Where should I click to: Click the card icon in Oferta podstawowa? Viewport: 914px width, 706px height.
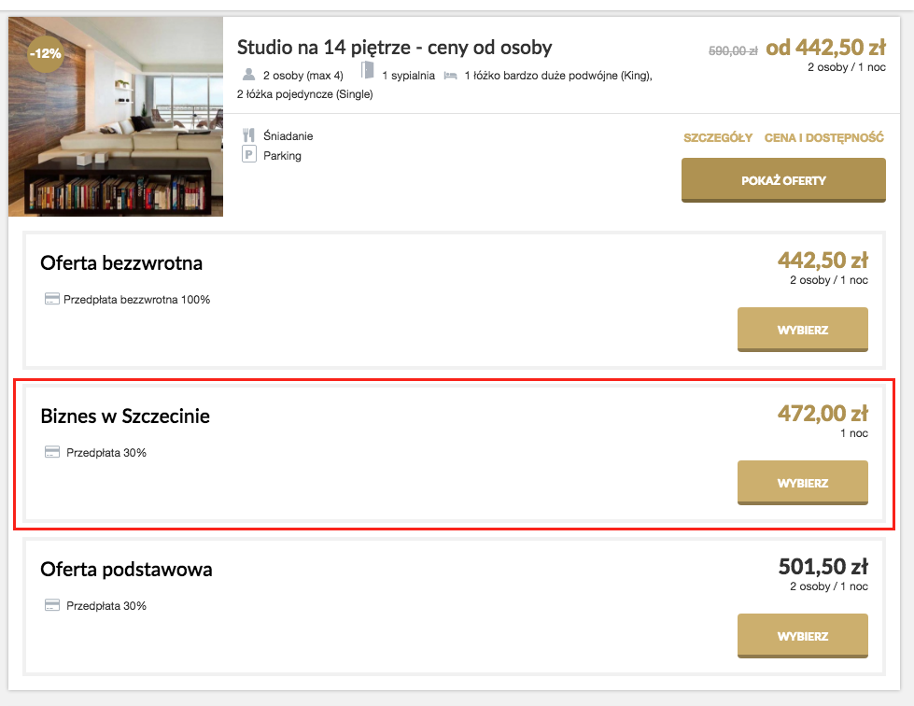tap(52, 605)
